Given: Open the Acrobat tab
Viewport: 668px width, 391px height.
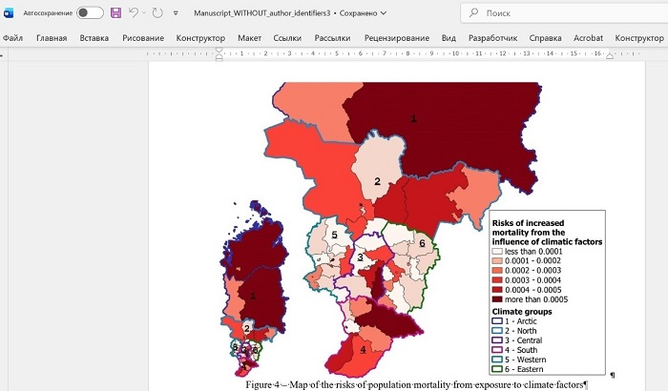Looking at the screenshot, I should point(588,38).
